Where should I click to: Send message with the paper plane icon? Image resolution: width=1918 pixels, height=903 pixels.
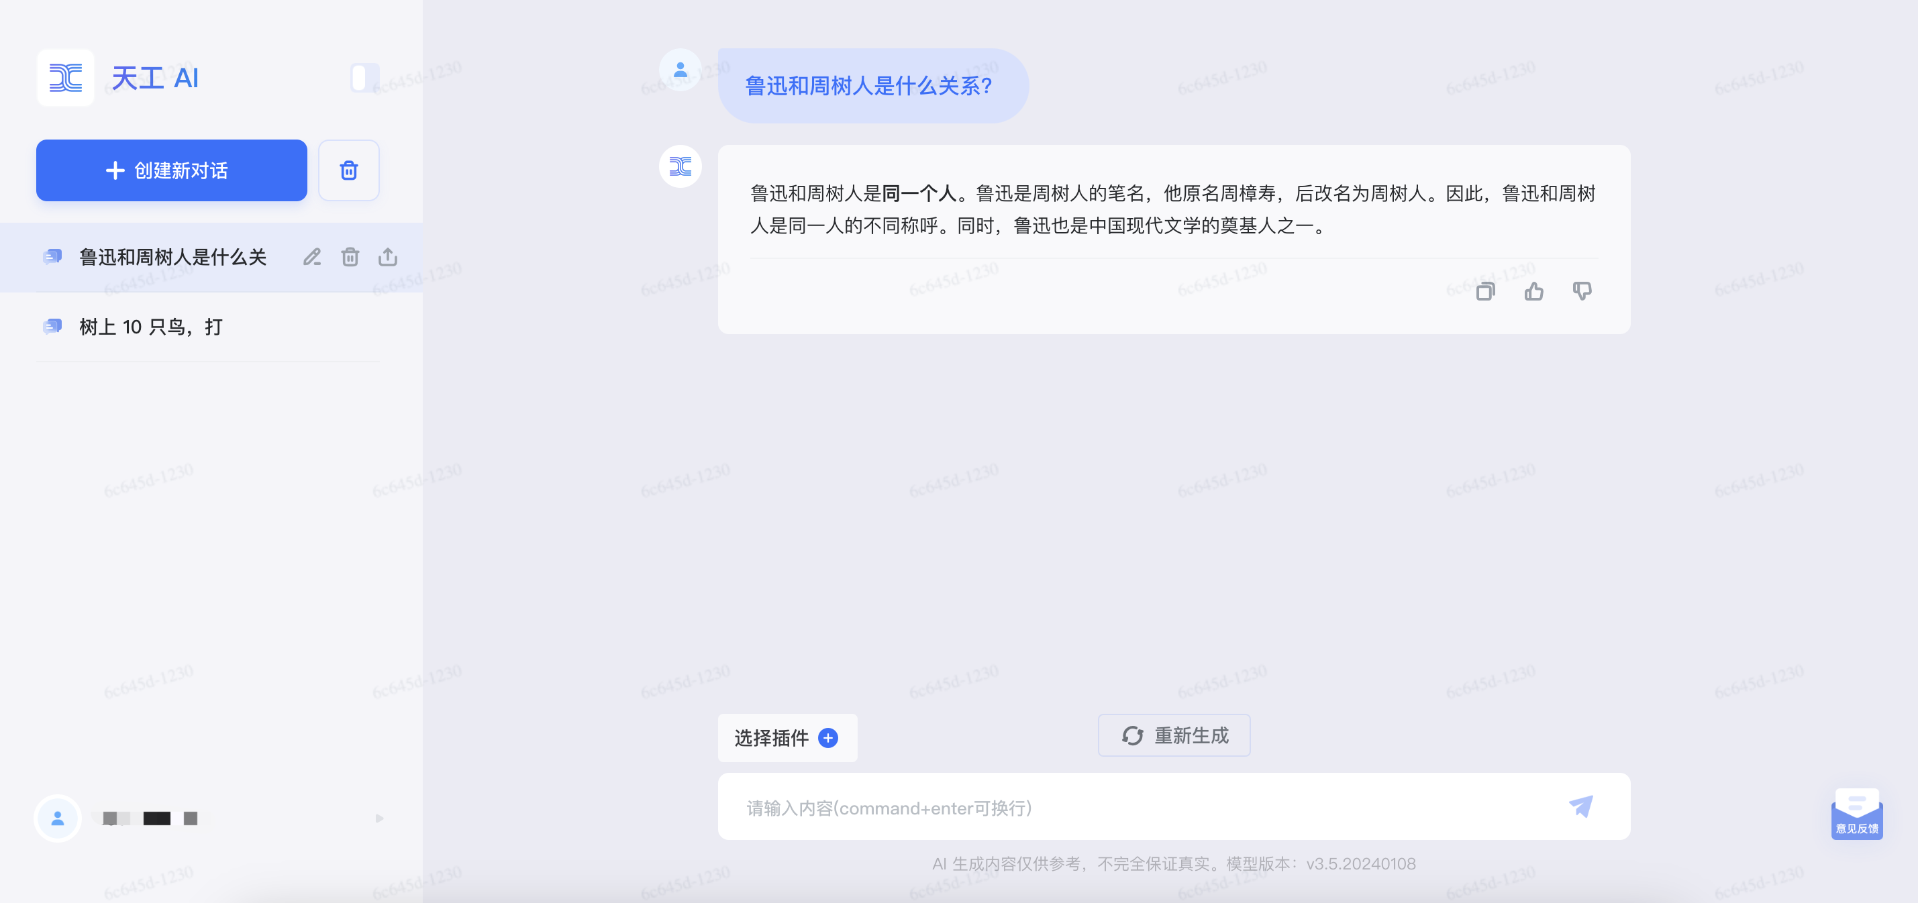pyautogui.click(x=1580, y=806)
